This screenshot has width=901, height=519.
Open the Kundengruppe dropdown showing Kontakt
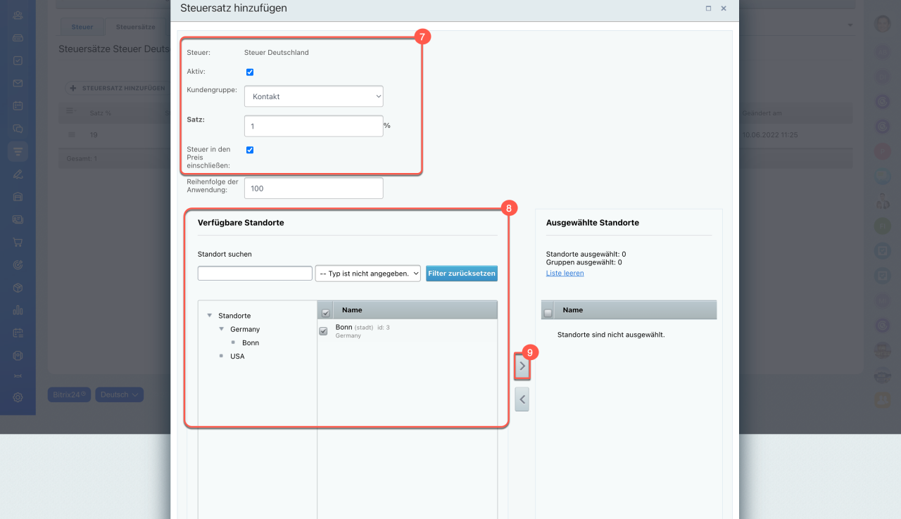313,96
